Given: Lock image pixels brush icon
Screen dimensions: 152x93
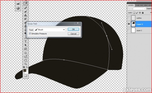Looking at the screenshot, I should (137, 13).
